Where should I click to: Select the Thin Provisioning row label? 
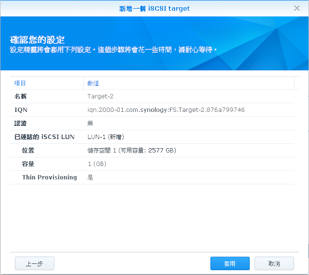(49, 177)
